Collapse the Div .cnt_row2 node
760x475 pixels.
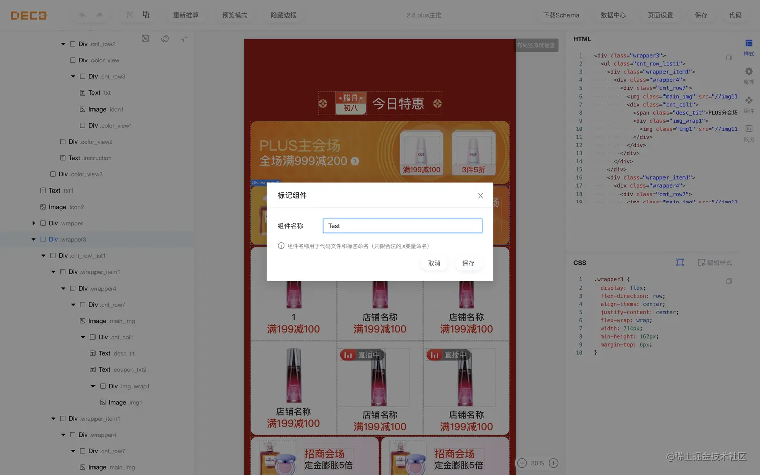[x=63, y=44]
